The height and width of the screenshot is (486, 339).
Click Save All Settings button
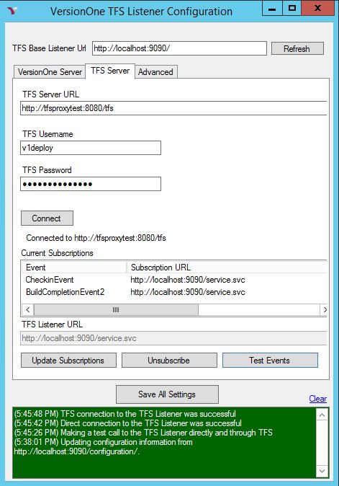[x=167, y=394]
